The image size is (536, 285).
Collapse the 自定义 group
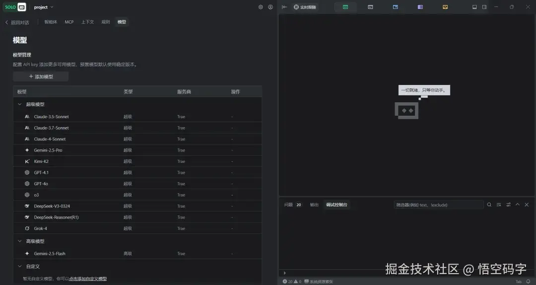click(19, 266)
